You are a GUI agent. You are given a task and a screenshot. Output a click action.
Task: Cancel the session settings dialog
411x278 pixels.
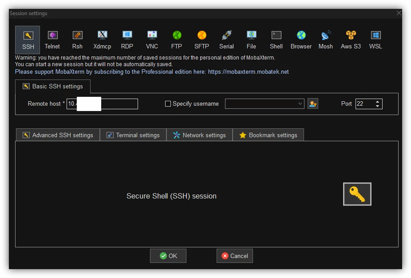[235, 256]
